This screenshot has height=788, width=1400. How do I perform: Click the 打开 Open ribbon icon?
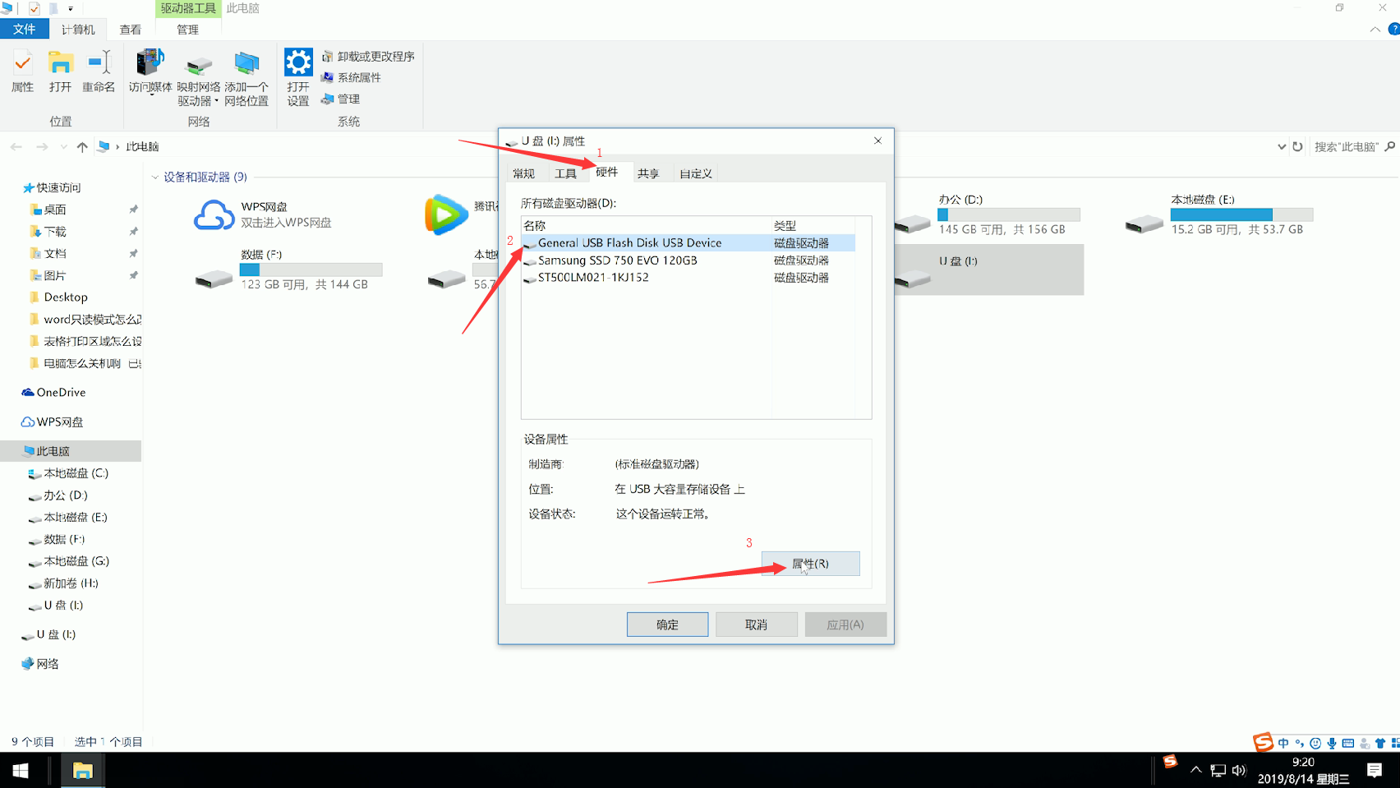click(x=60, y=71)
